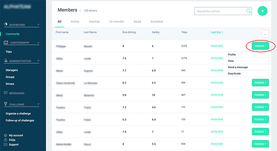Switch to the To monitor tab

(116, 22)
